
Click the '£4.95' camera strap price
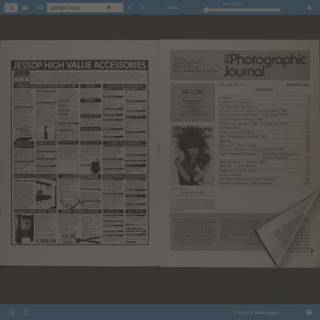tap(68, 236)
